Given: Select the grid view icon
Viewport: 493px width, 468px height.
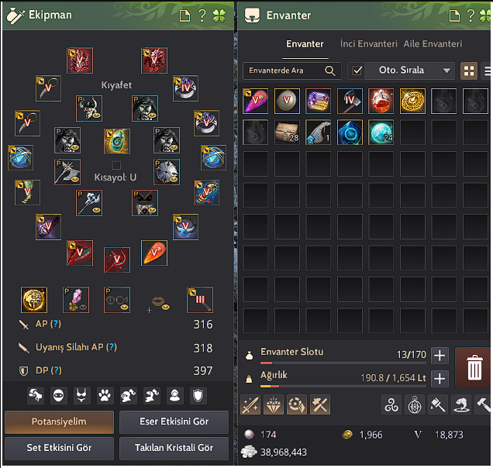Looking at the screenshot, I should pyautogui.click(x=469, y=71).
